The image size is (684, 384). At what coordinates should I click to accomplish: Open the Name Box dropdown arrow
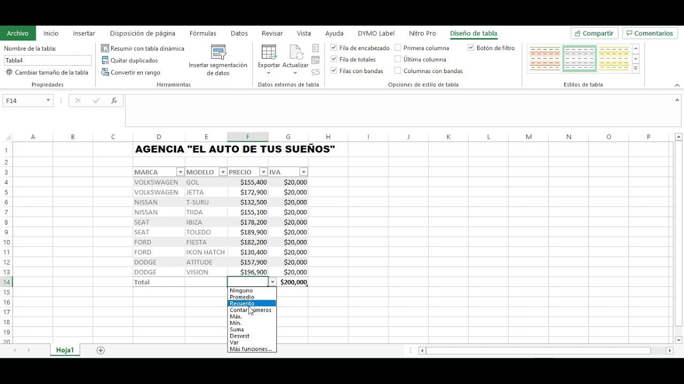[48, 100]
